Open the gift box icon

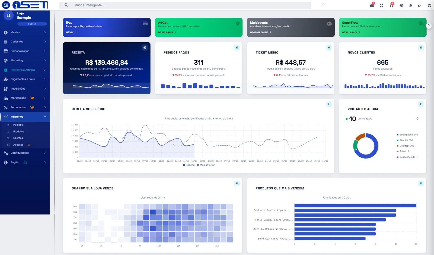coord(429,5)
